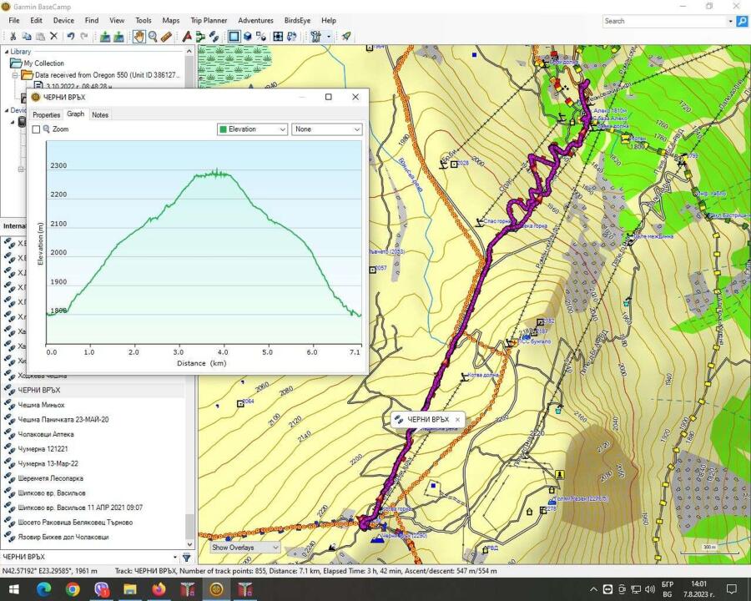751x601 pixels.
Task: Click the Cut scissors icon in toolbar
Action: click(13, 37)
